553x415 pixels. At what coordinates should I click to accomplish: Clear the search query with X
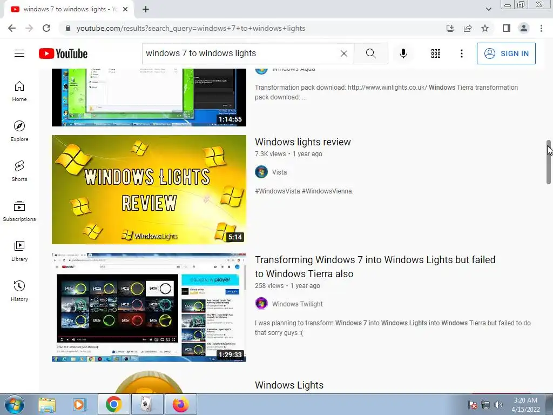pyautogui.click(x=344, y=53)
